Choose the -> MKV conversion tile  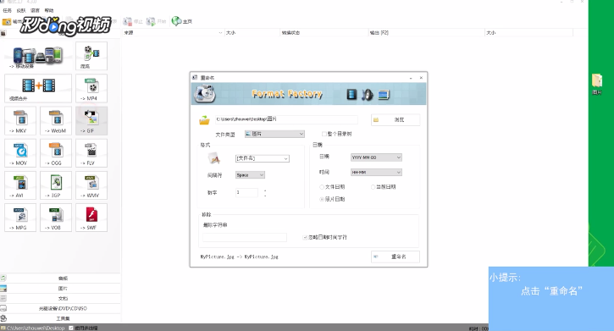click(x=20, y=120)
